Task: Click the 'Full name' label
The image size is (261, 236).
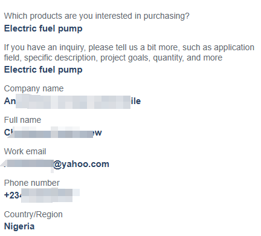Action: coord(22,120)
